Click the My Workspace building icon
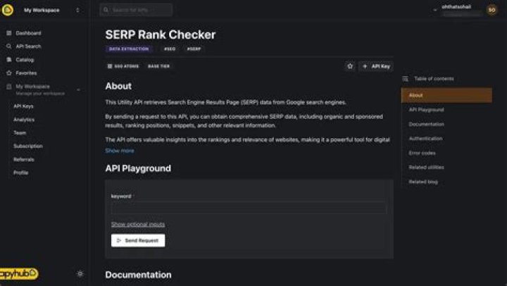This screenshot has height=286, width=507. [x=9, y=87]
